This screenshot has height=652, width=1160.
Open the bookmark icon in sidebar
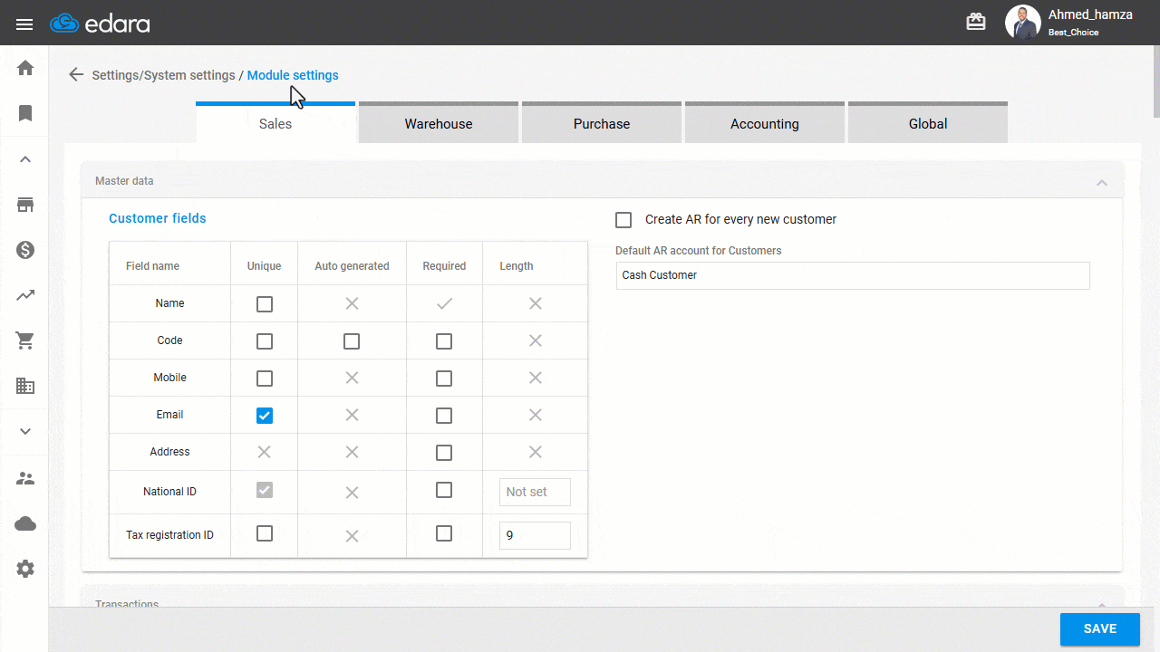coord(25,113)
